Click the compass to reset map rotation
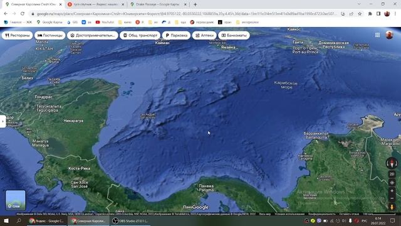 [392, 163]
